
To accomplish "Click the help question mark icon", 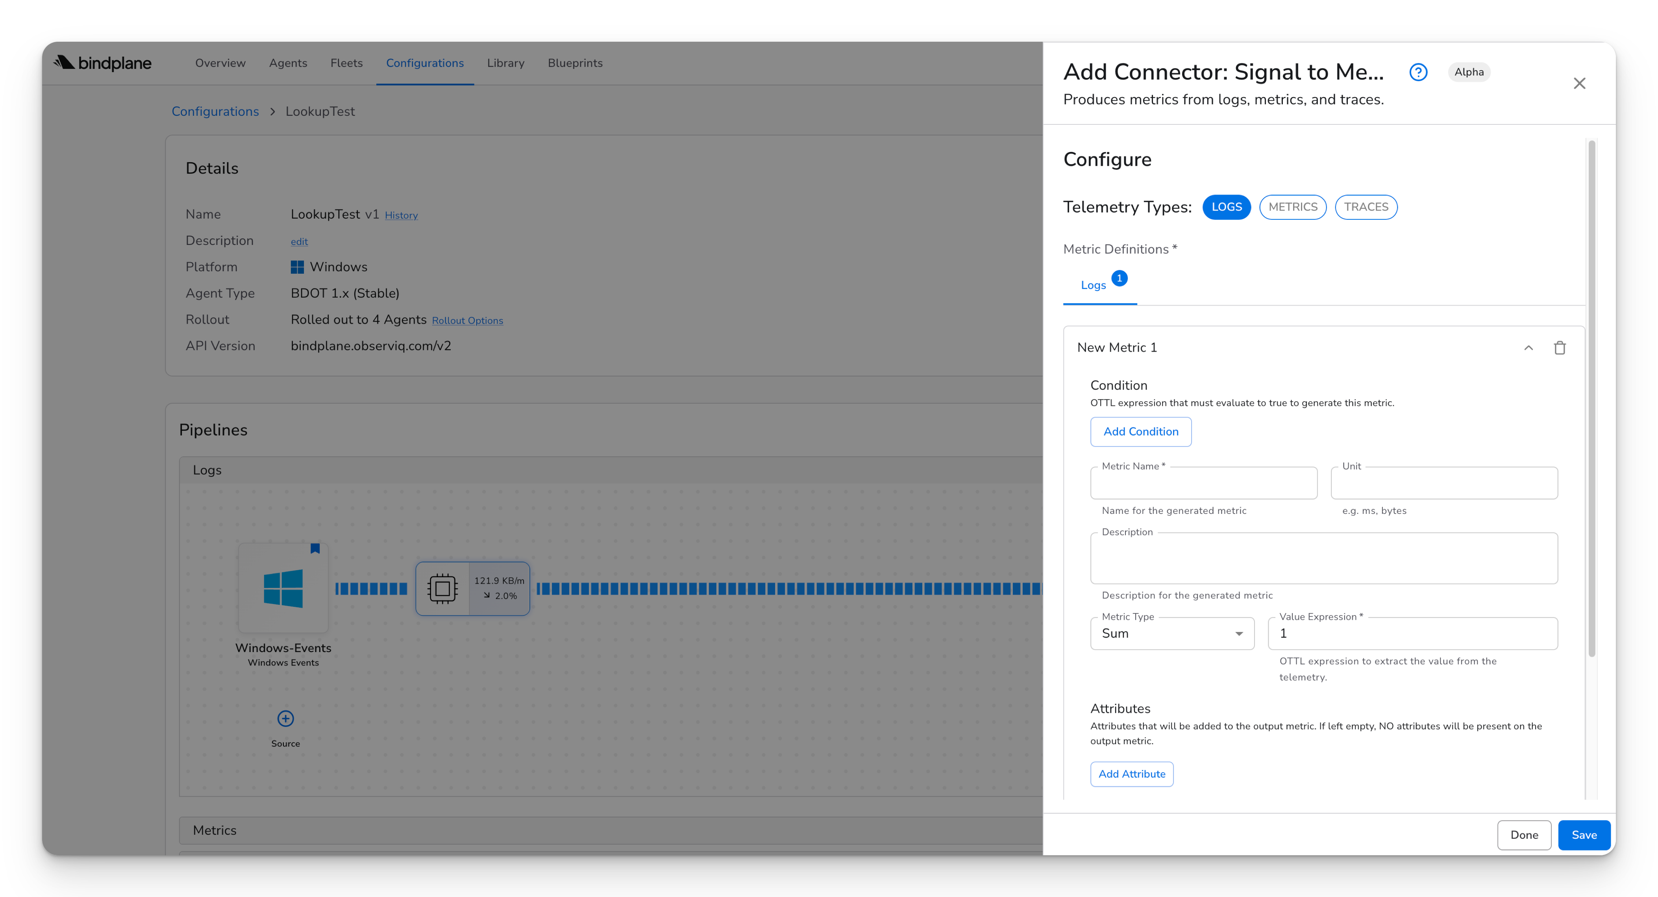I will (1418, 72).
